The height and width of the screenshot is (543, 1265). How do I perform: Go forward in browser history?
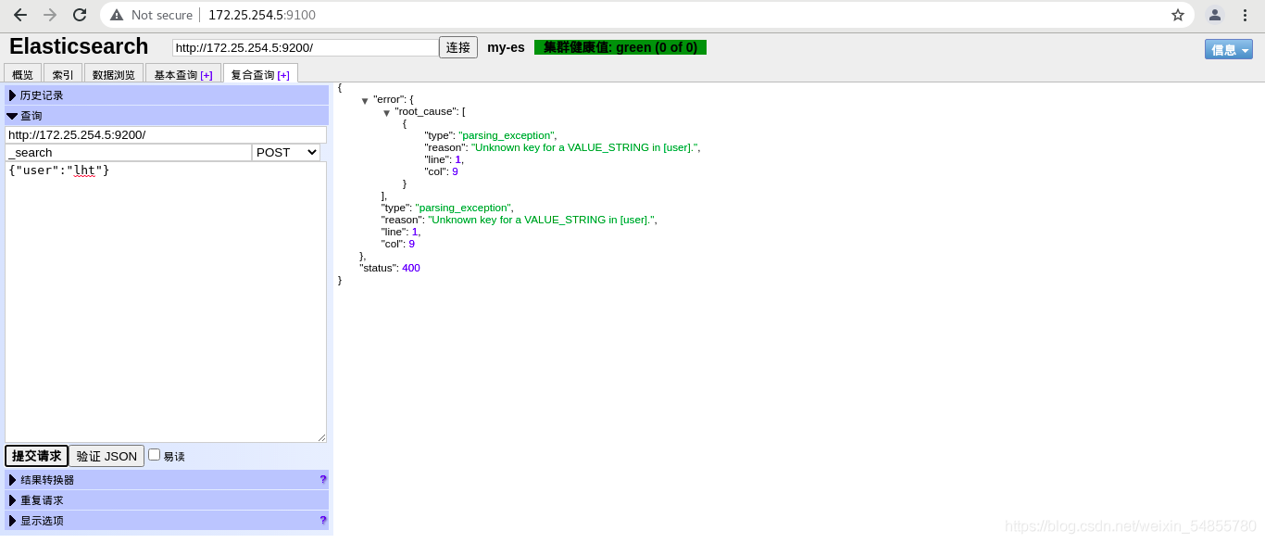[x=50, y=15]
